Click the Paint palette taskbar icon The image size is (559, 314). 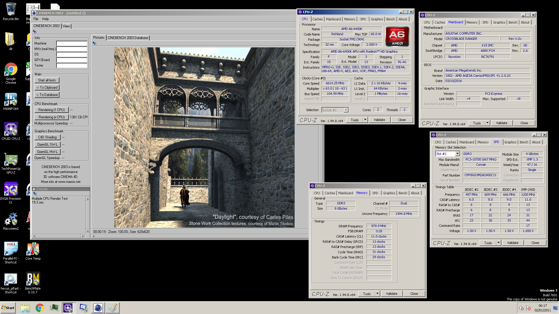(x=112, y=308)
